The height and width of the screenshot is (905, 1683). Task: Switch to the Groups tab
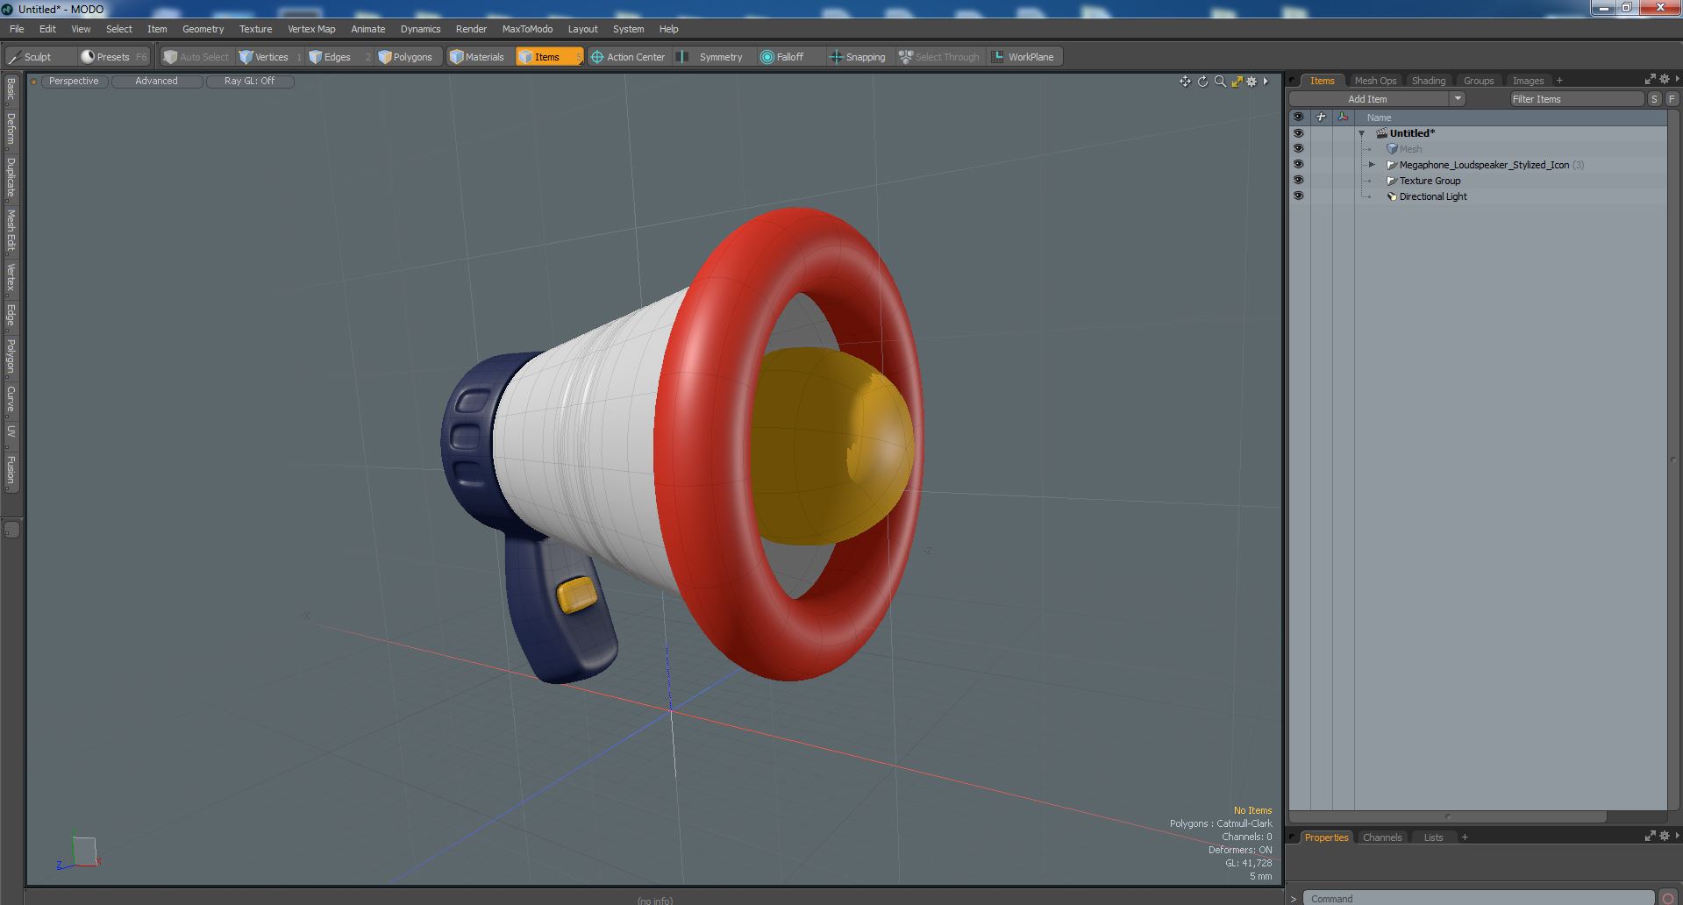coord(1478,81)
